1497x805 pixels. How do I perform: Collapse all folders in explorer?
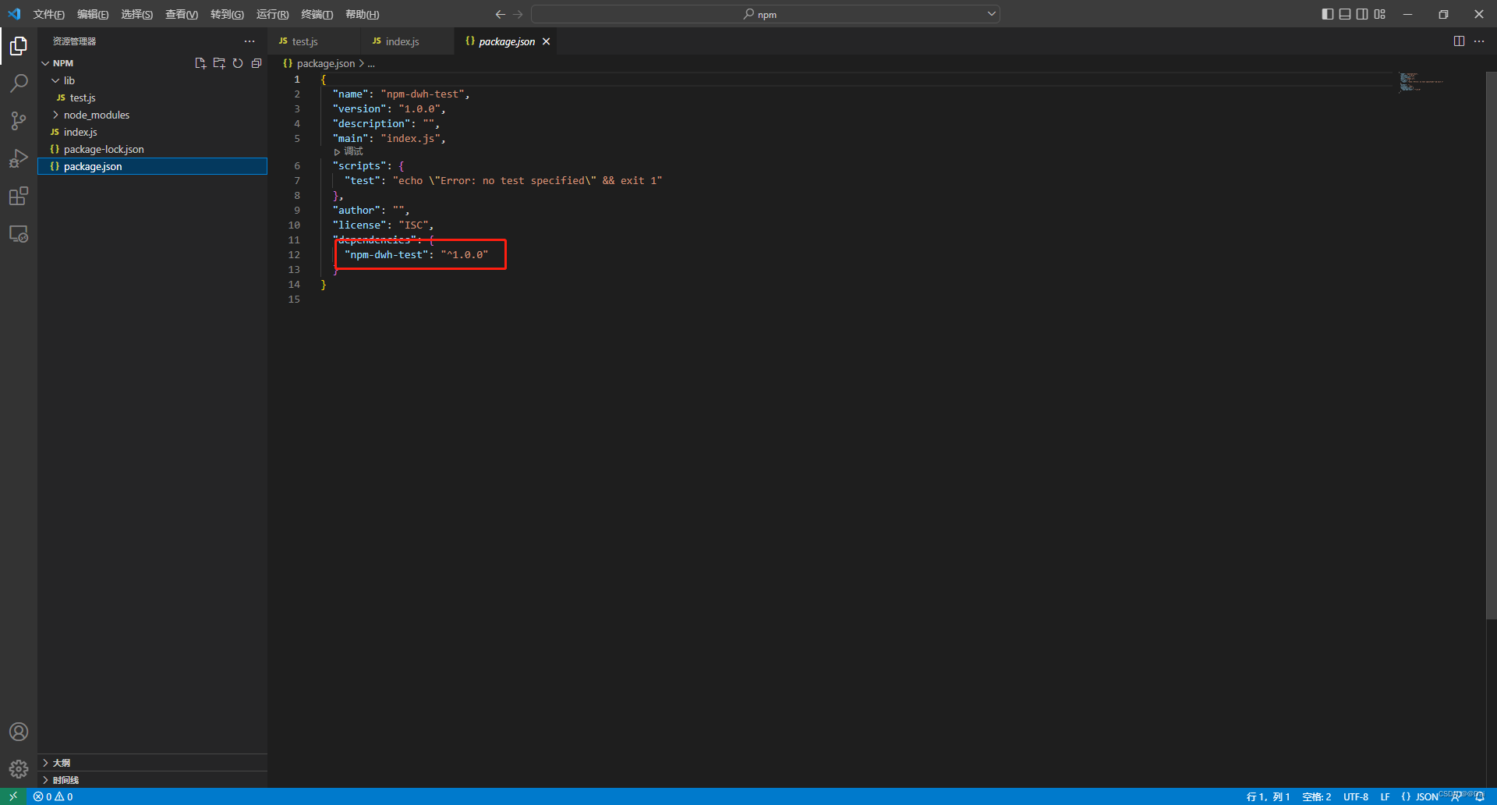tap(257, 63)
